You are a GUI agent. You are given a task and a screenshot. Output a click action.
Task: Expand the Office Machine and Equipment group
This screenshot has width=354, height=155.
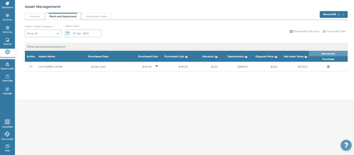tap(46, 47)
